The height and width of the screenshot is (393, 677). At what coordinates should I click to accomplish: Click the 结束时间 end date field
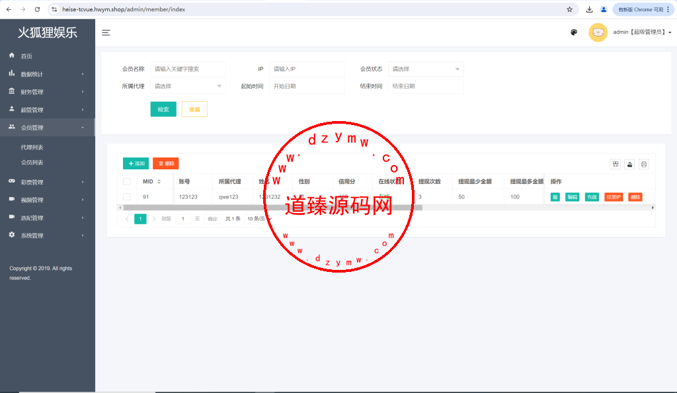tap(426, 87)
